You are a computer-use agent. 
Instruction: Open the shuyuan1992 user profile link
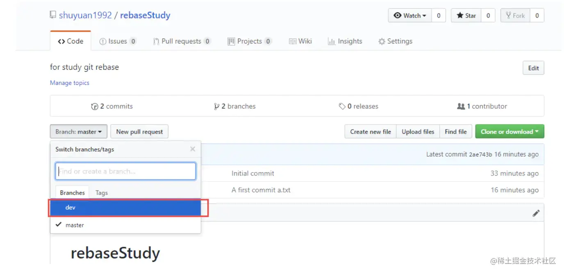(x=85, y=15)
